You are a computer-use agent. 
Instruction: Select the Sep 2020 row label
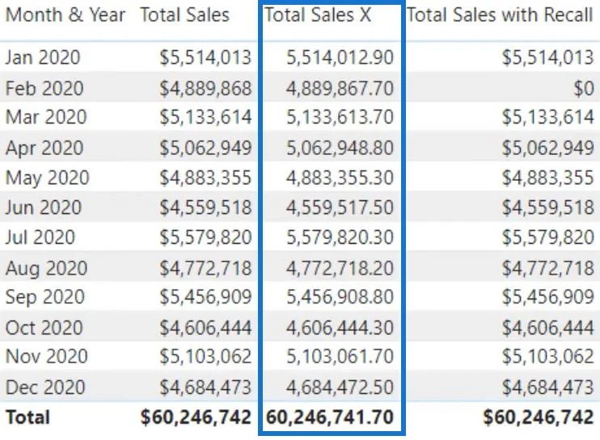point(45,297)
